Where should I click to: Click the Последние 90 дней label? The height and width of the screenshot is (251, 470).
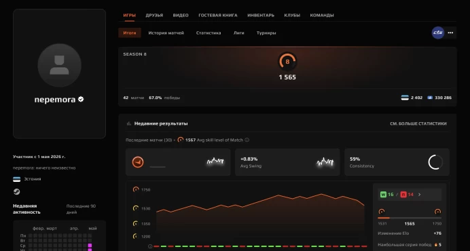pos(81,209)
